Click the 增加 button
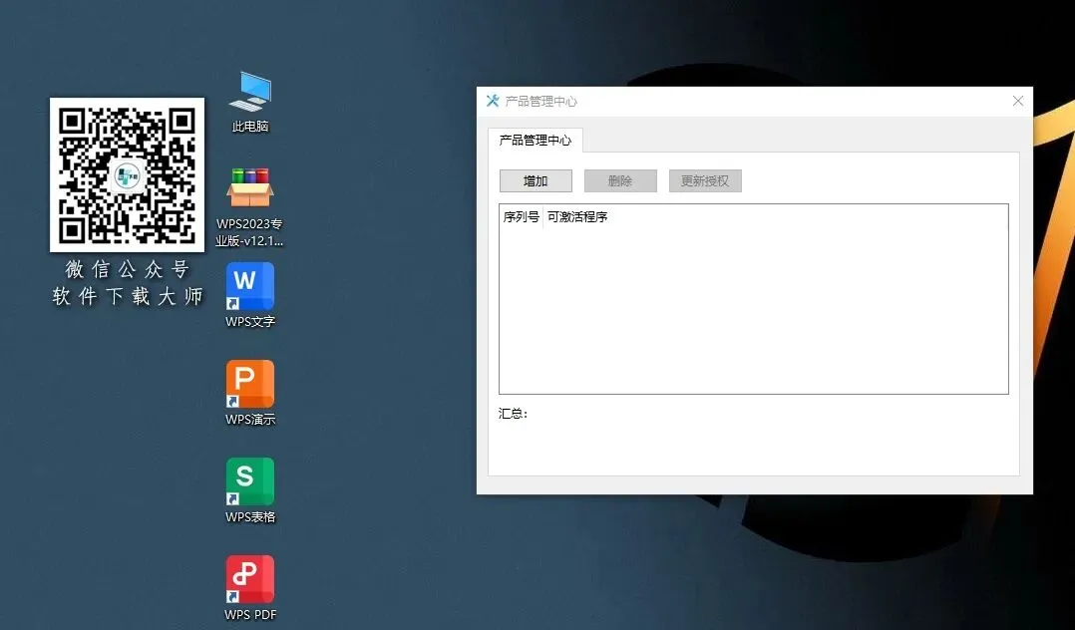This screenshot has width=1075, height=630. tap(536, 181)
